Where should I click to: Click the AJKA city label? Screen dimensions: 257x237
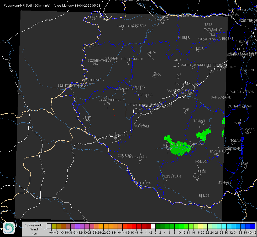click(157, 75)
